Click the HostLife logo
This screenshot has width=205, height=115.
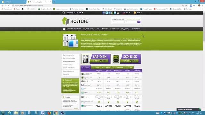point(75,21)
